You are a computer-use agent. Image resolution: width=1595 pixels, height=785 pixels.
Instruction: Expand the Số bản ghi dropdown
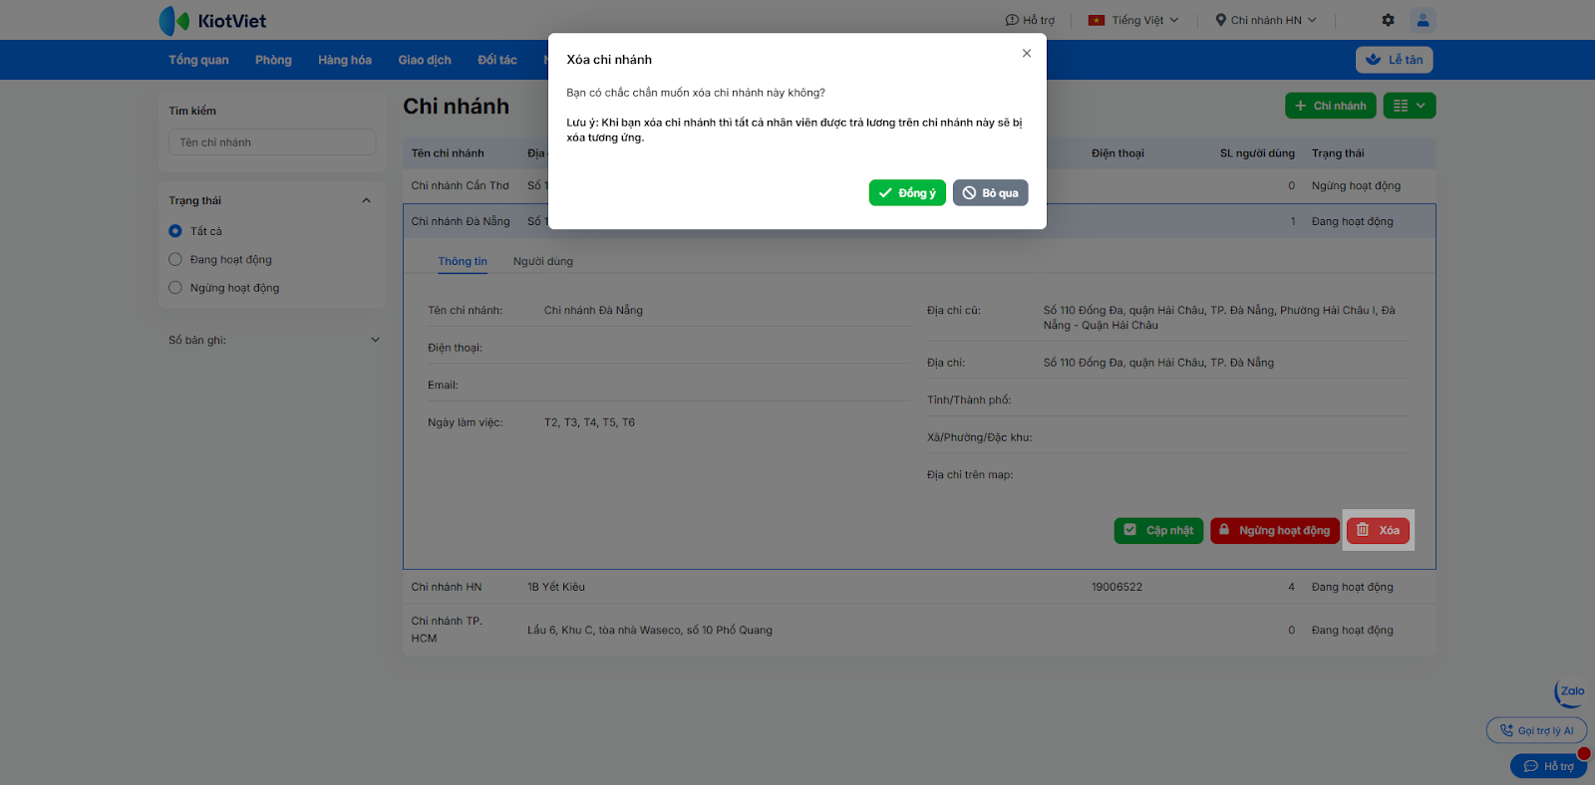pos(375,340)
